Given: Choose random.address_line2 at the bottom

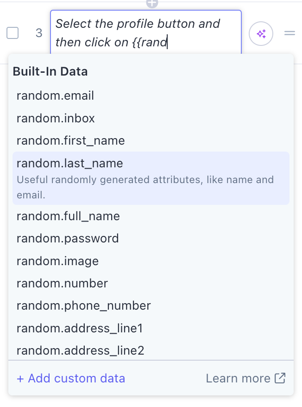Looking at the screenshot, I should coord(80,350).
